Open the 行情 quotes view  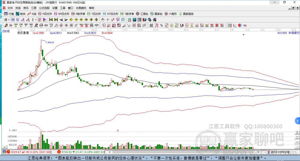point(9,14)
